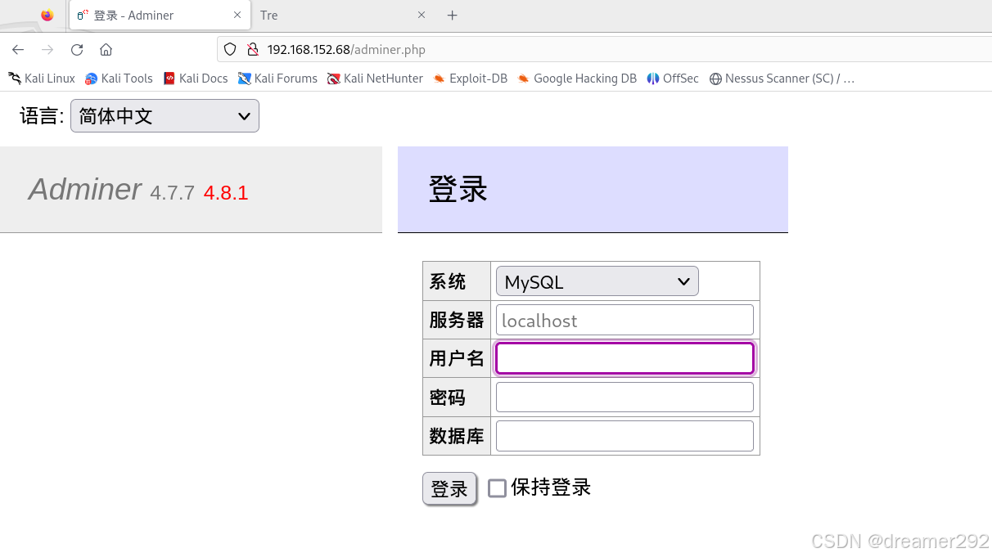Open the Kali Docs bookmark
The width and height of the screenshot is (992, 557).
196,79
